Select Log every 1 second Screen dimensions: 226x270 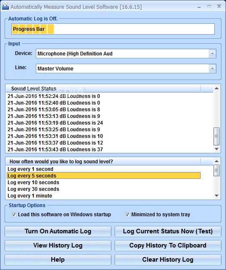(x=103, y=169)
